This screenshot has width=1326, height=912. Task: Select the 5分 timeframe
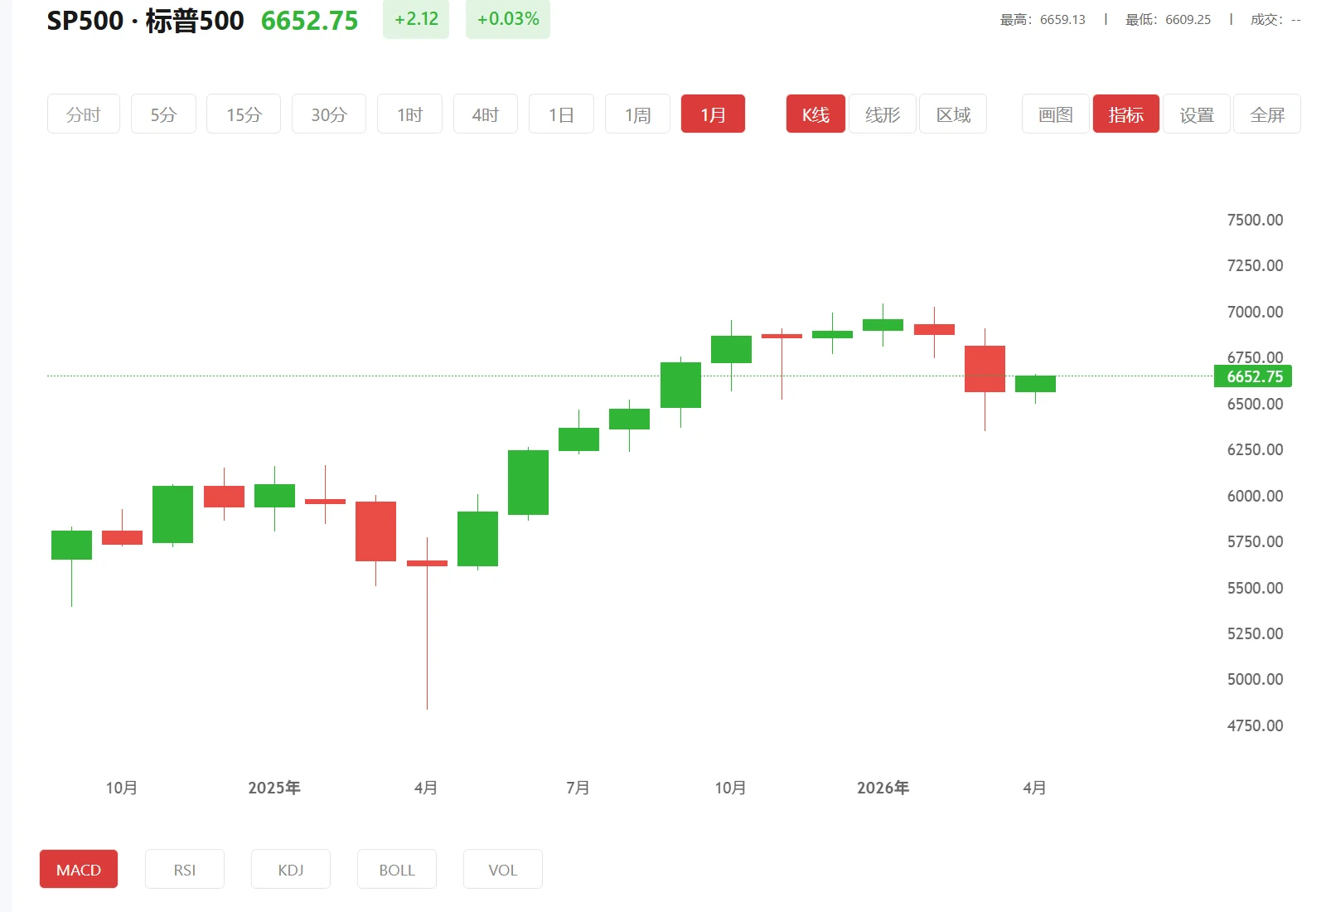click(x=163, y=114)
